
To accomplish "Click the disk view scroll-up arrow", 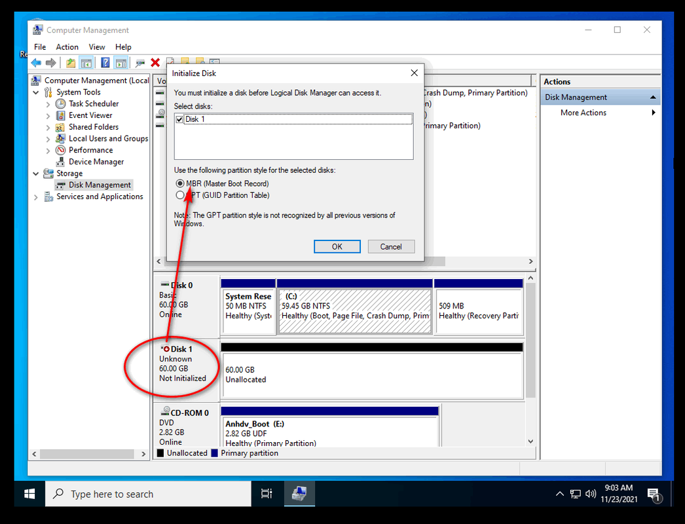I will (x=530, y=278).
